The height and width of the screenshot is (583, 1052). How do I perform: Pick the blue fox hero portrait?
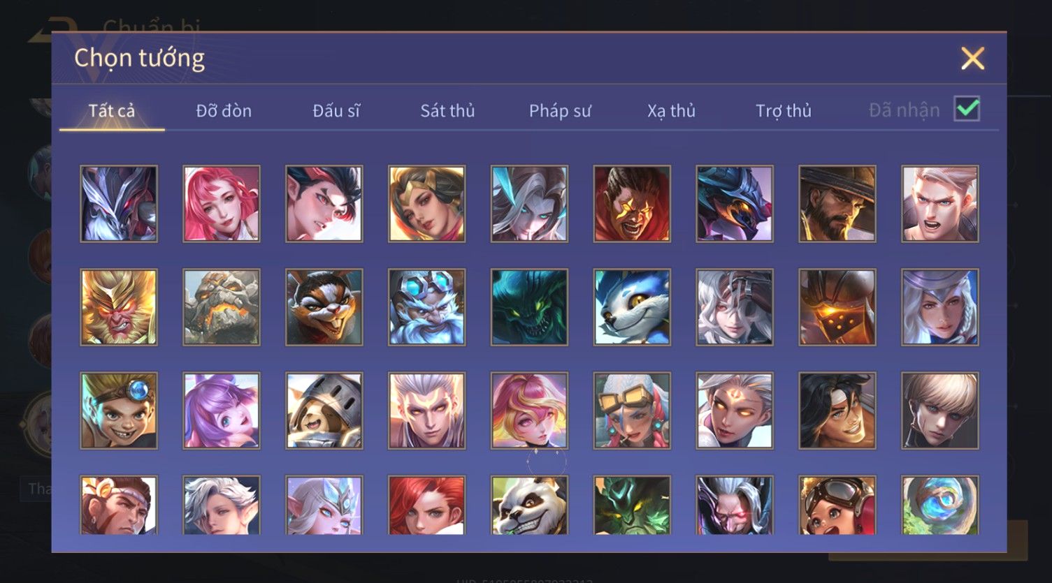click(x=632, y=307)
